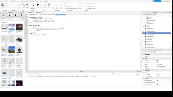The width and height of the screenshot is (173, 97).
Task: Open the Toolbox creations tab
Action: (22, 15)
